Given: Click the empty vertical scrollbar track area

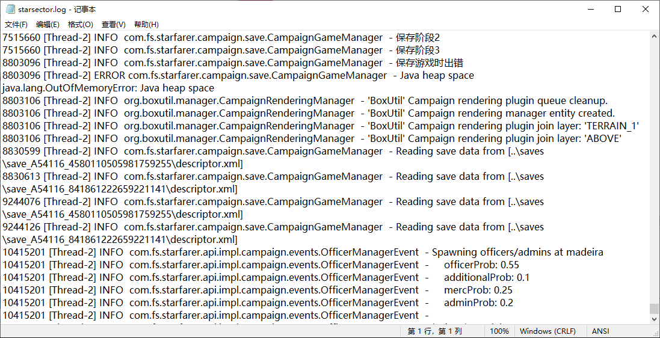Looking at the screenshot, I should pos(654,168).
